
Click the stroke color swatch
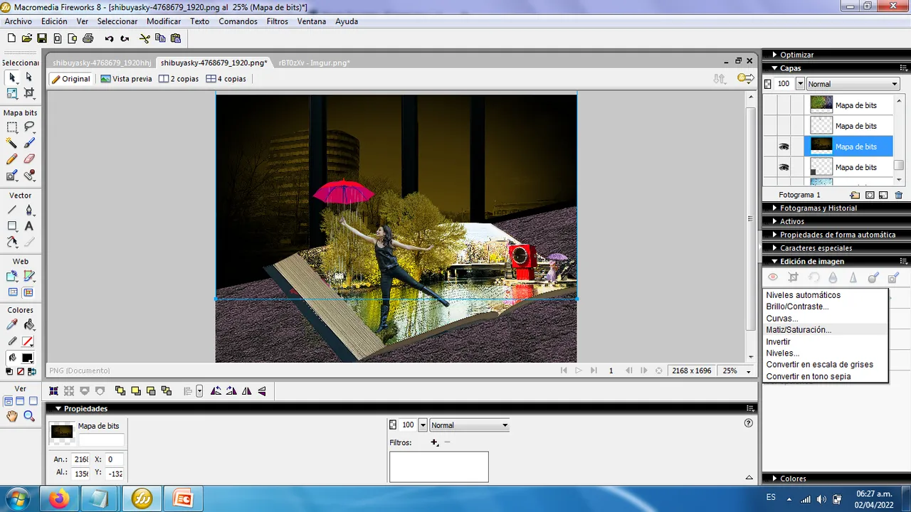click(x=28, y=342)
